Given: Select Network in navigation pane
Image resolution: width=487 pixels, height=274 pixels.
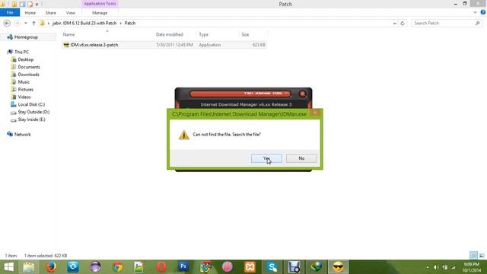Looking at the screenshot, I should pos(22,135).
